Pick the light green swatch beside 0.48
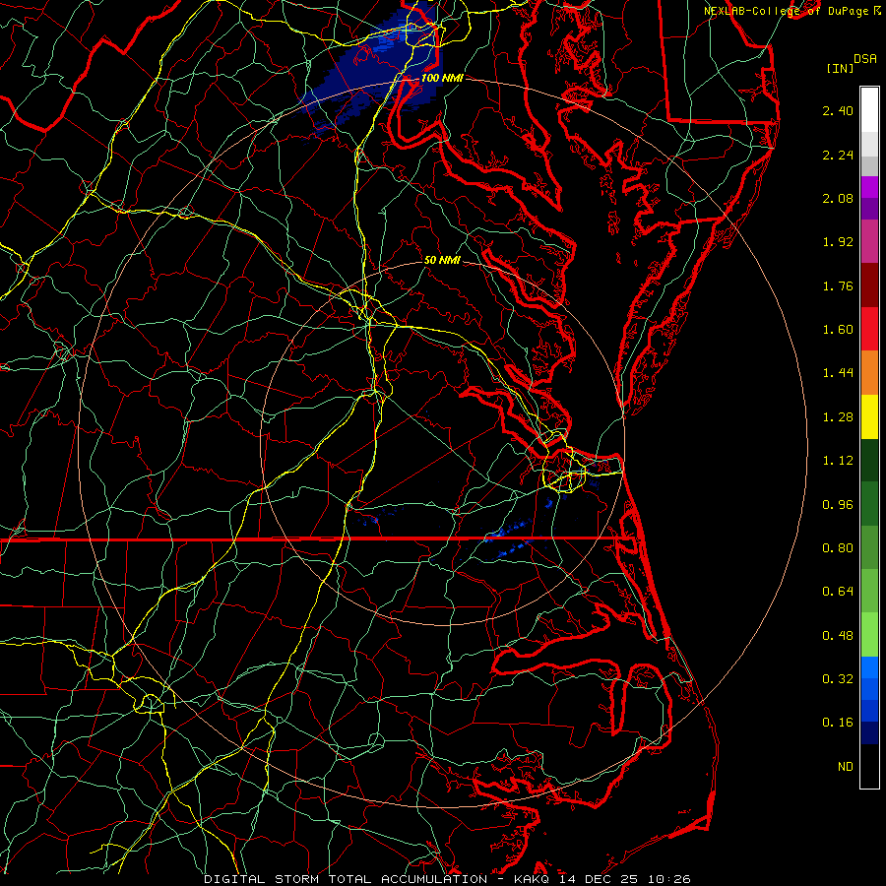 pos(869,635)
